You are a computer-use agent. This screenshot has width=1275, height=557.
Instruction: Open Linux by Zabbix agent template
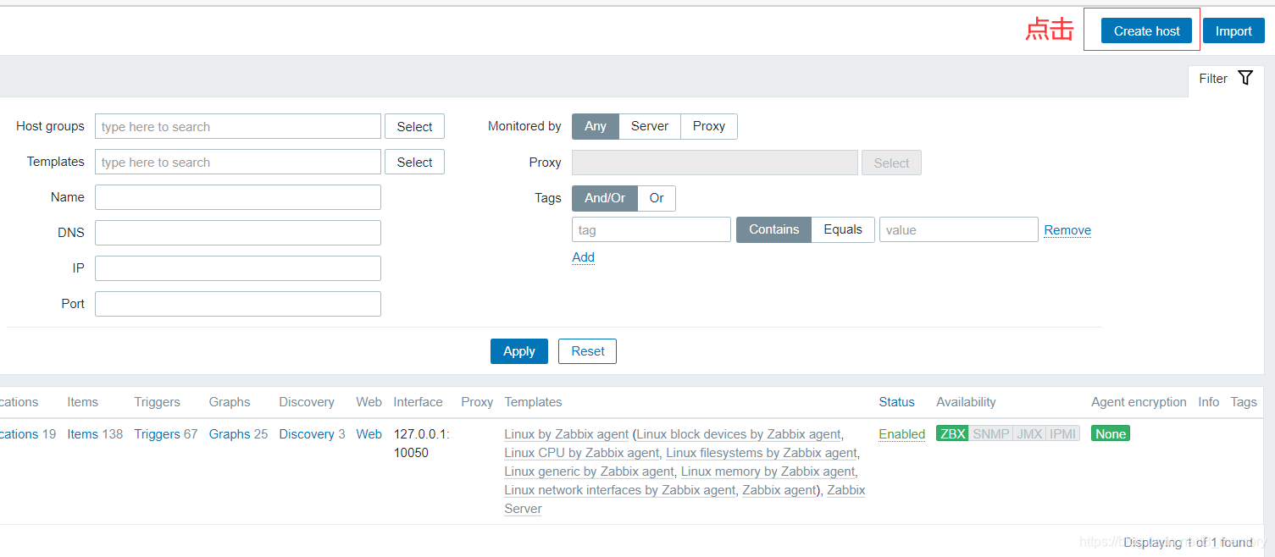(567, 434)
